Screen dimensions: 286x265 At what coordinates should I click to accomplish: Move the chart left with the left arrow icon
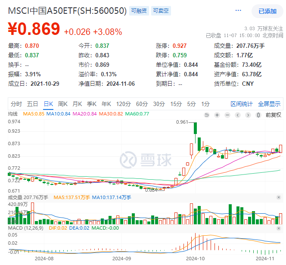pyautogui.click(x=238, y=115)
